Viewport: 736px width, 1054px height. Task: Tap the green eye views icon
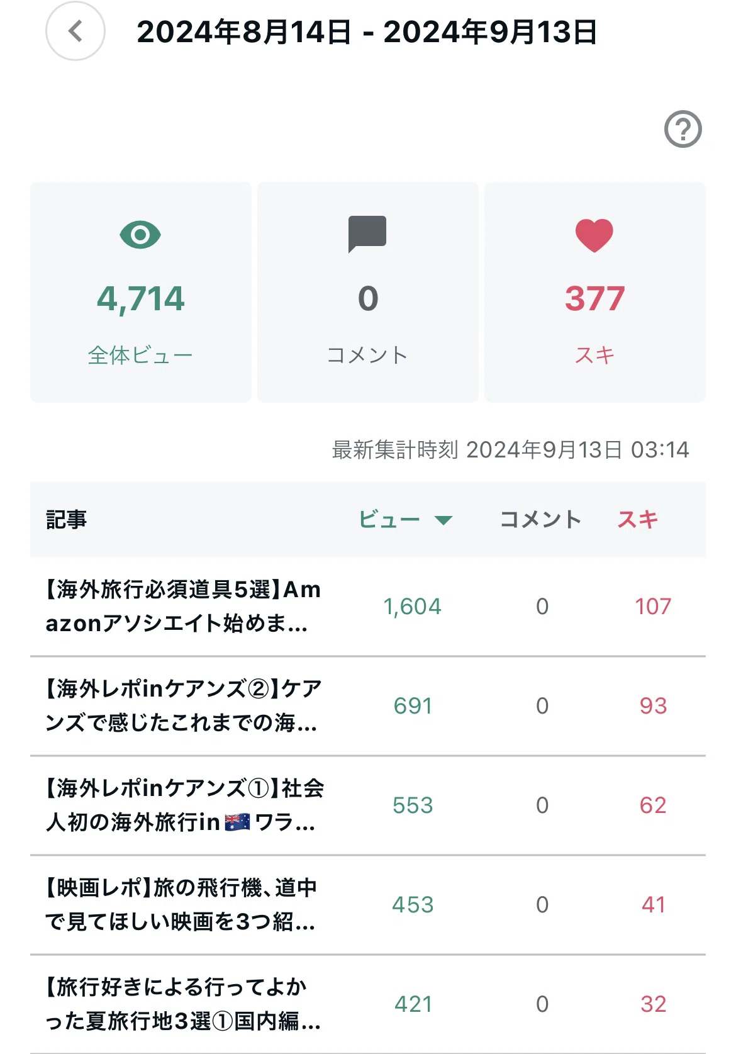pyautogui.click(x=140, y=235)
